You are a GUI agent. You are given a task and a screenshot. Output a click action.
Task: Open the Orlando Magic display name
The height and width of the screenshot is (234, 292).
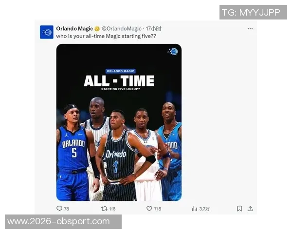[x=74, y=29]
